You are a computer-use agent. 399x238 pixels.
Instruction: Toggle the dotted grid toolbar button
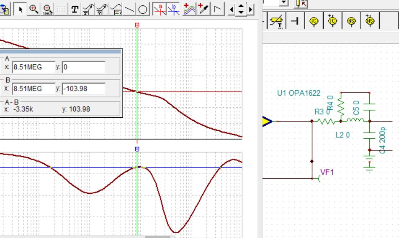click(x=61, y=9)
